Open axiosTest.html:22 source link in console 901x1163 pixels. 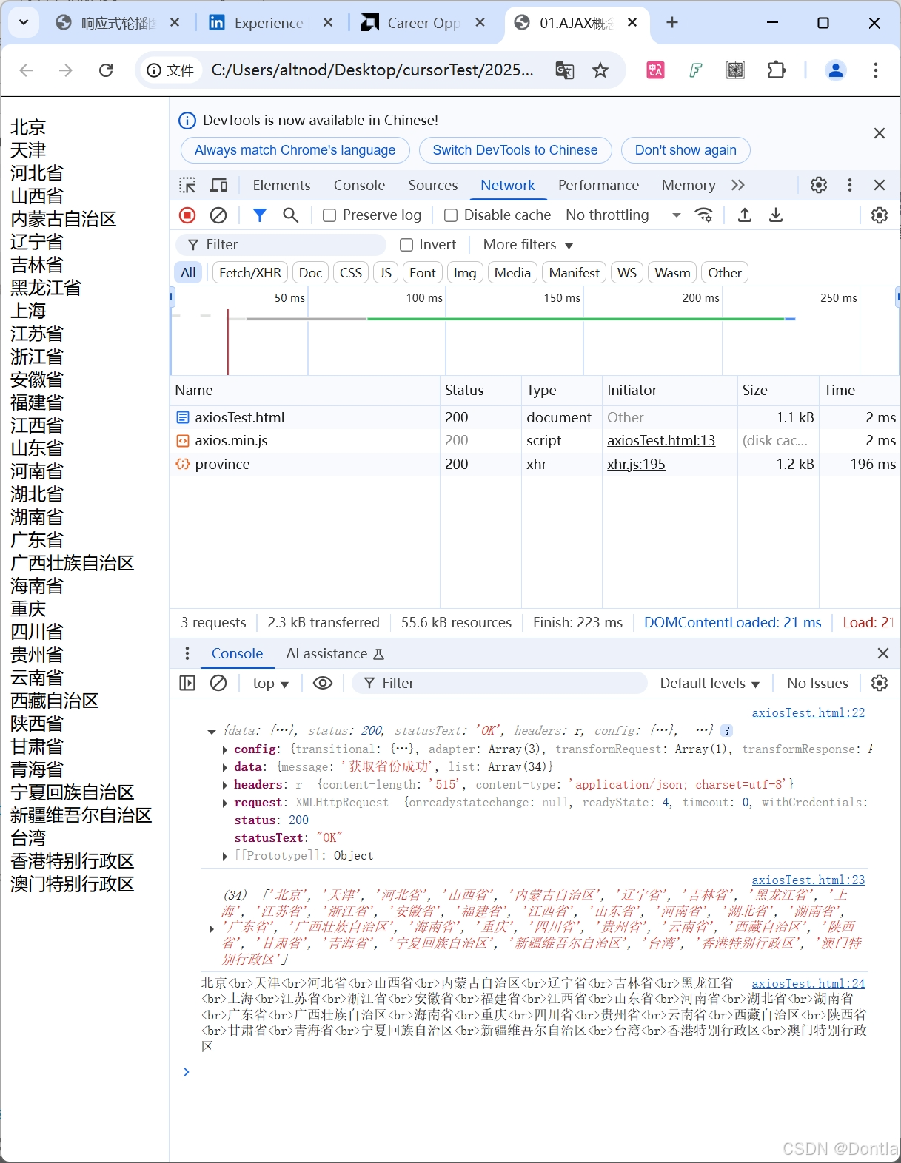(x=808, y=712)
